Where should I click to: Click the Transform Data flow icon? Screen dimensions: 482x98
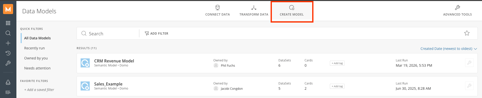tap(254, 8)
